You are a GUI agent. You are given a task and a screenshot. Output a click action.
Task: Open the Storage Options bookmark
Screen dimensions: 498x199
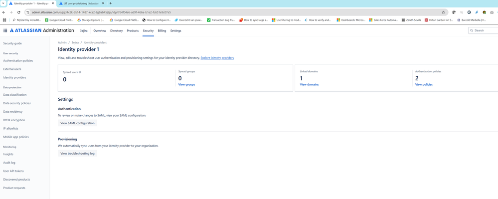pyautogui.click(x=91, y=20)
